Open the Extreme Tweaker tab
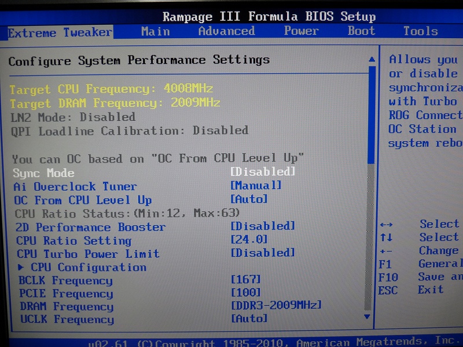Viewport: 463px width, 347px height. pos(60,32)
